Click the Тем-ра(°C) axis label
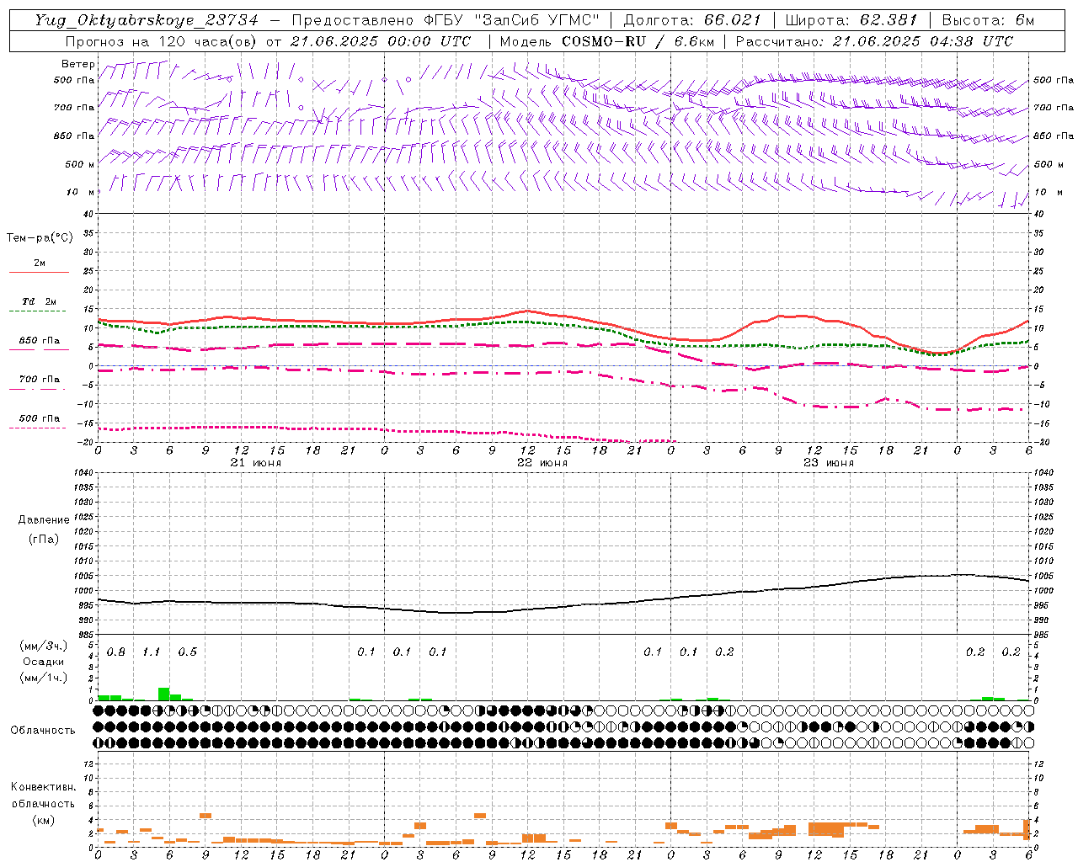This screenshot has width=1078, height=862. 40,238
